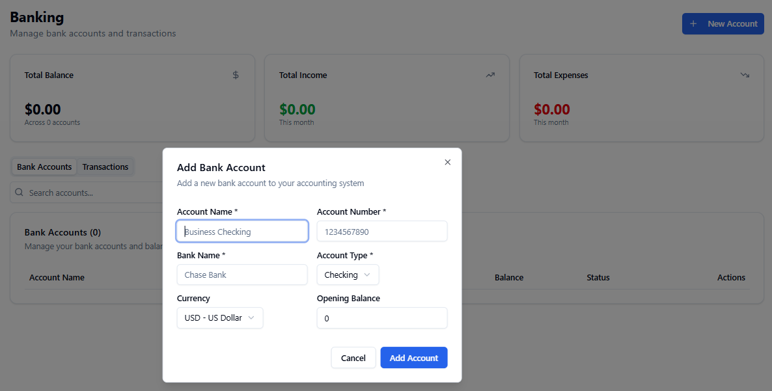
Task: Close the Add Bank Account dialog
Action: point(447,163)
